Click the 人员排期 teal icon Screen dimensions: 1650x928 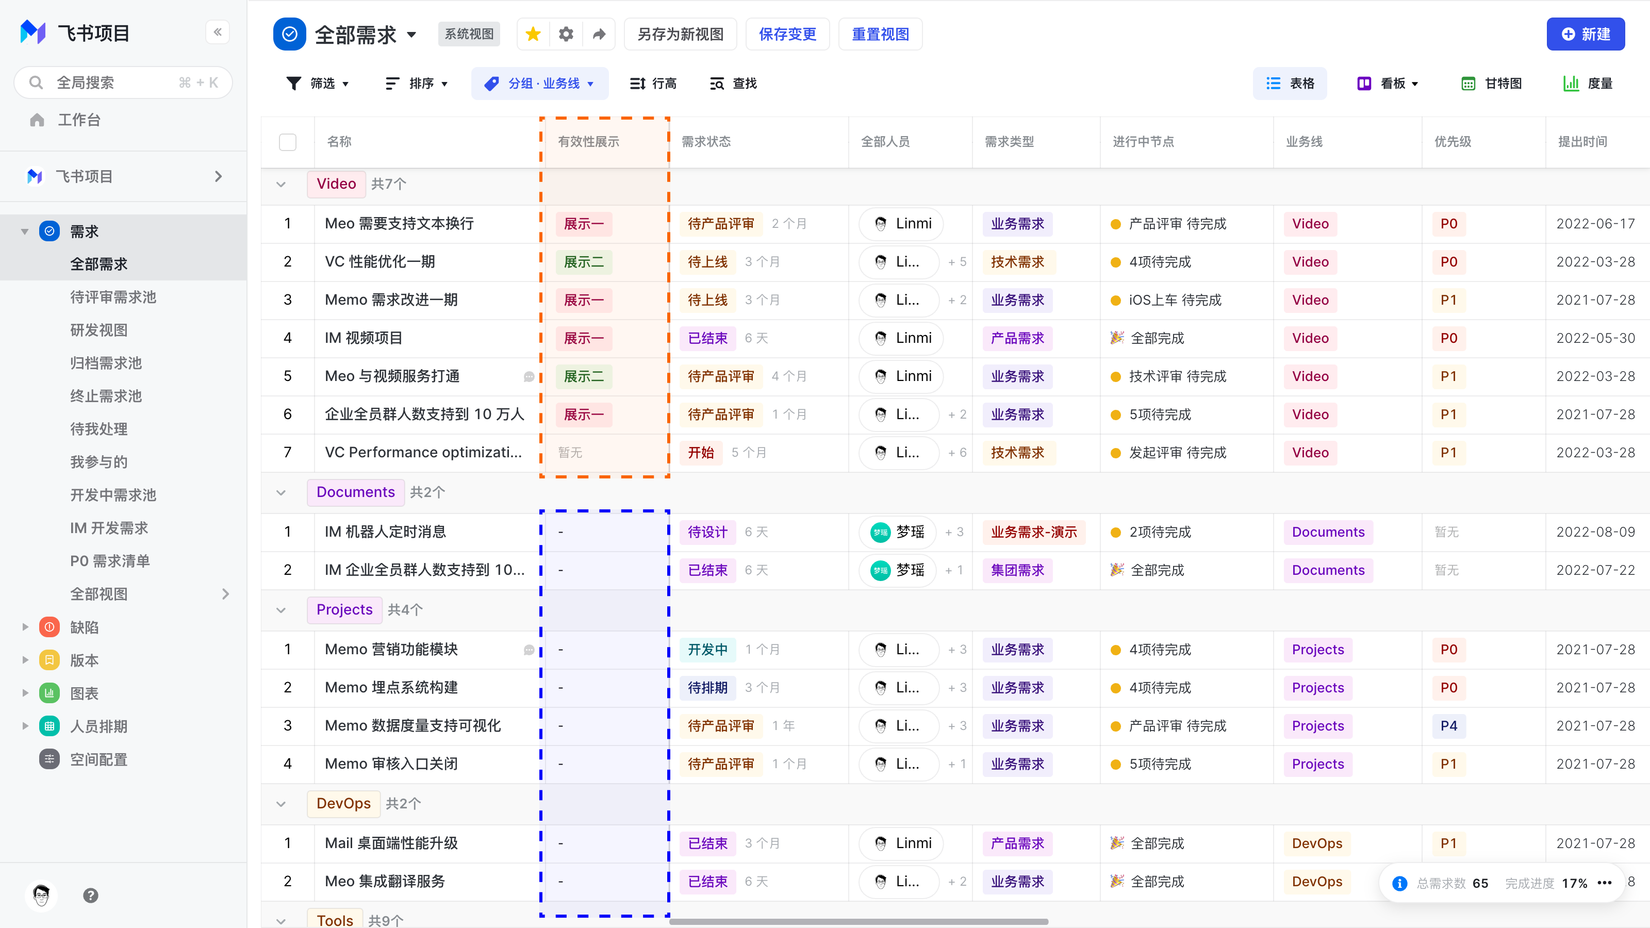point(49,725)
